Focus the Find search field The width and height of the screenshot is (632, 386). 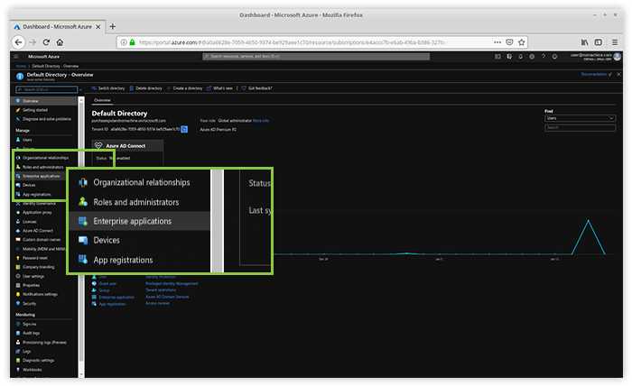click(580, 127)
